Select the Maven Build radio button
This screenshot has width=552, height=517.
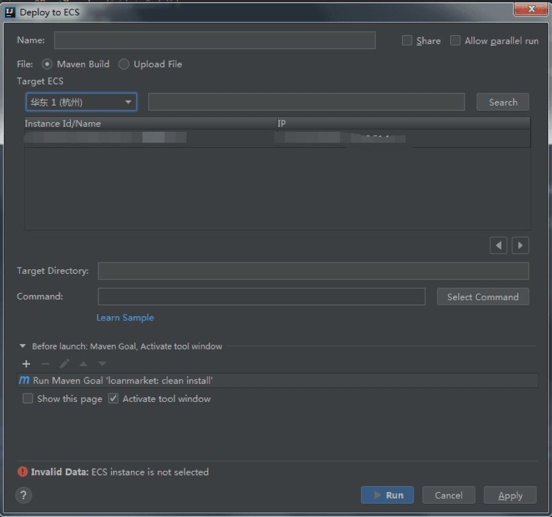click(47, 64)
